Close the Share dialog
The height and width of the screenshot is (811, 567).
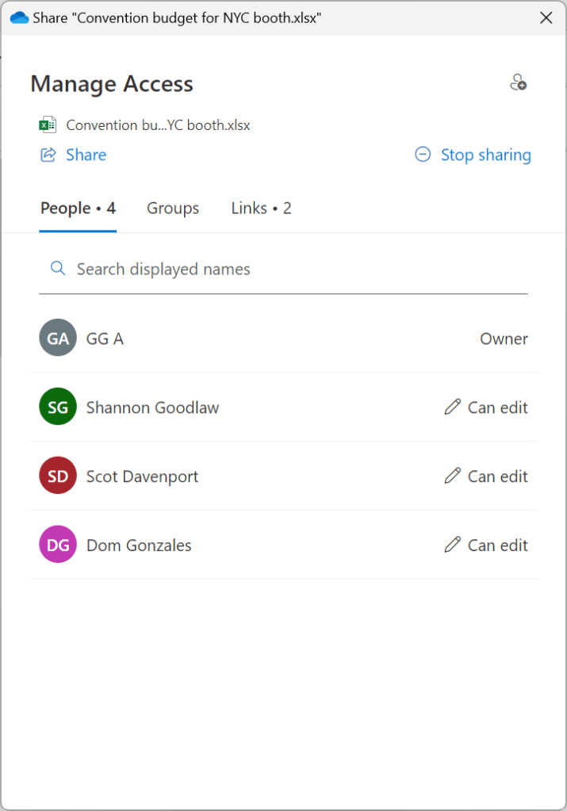[546, 18]
